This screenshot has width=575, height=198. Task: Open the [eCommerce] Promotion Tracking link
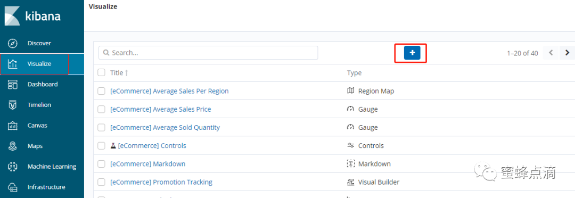[161, 182]
